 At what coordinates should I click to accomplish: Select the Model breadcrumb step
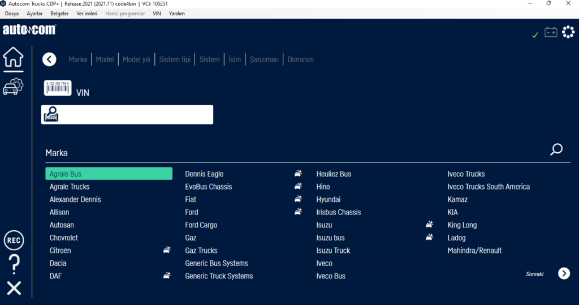[x=105, y=59]
